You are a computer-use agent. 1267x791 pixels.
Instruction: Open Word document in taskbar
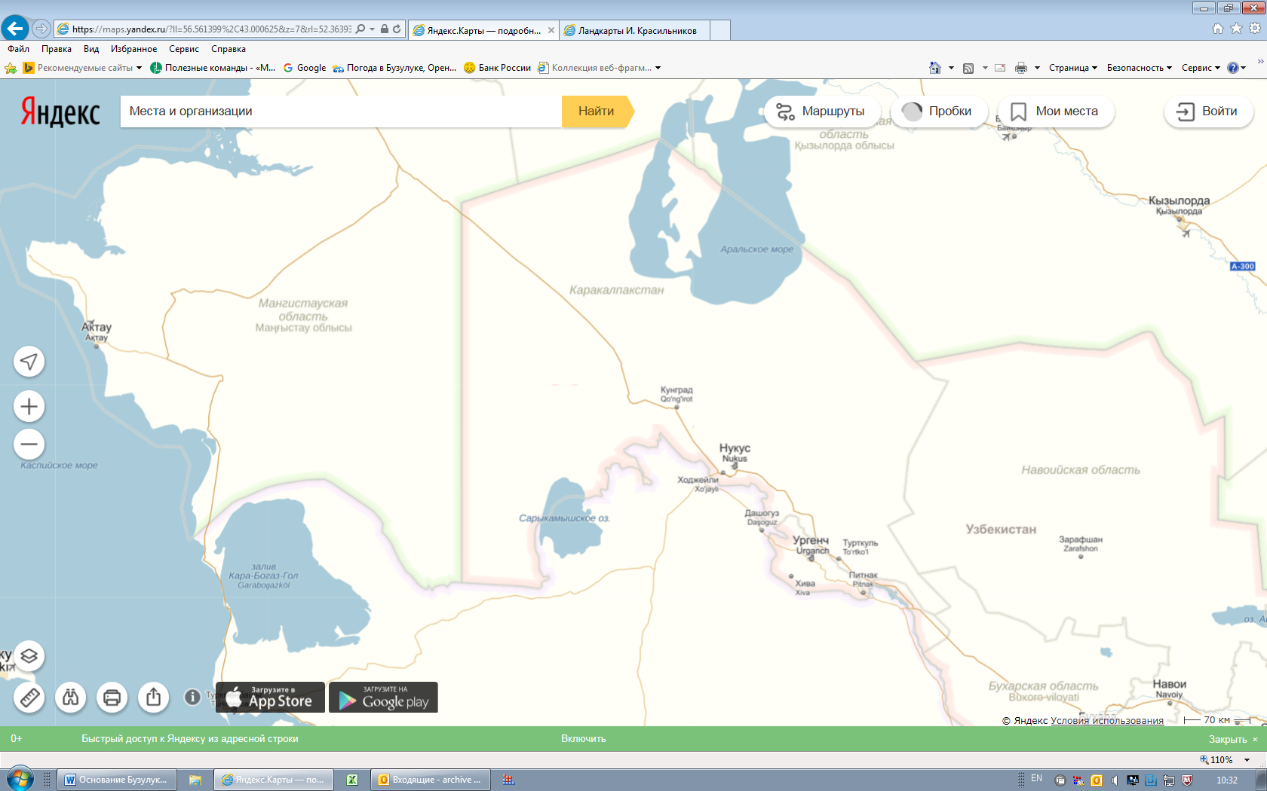point(118,780)
